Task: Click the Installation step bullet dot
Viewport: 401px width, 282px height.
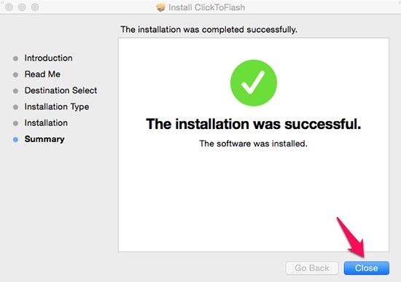Action: click(x=15, y=123)
